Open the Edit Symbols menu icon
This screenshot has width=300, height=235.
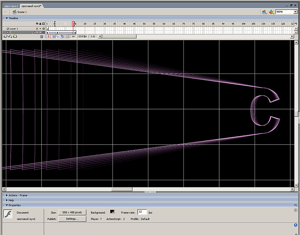(x=271, y=12)
